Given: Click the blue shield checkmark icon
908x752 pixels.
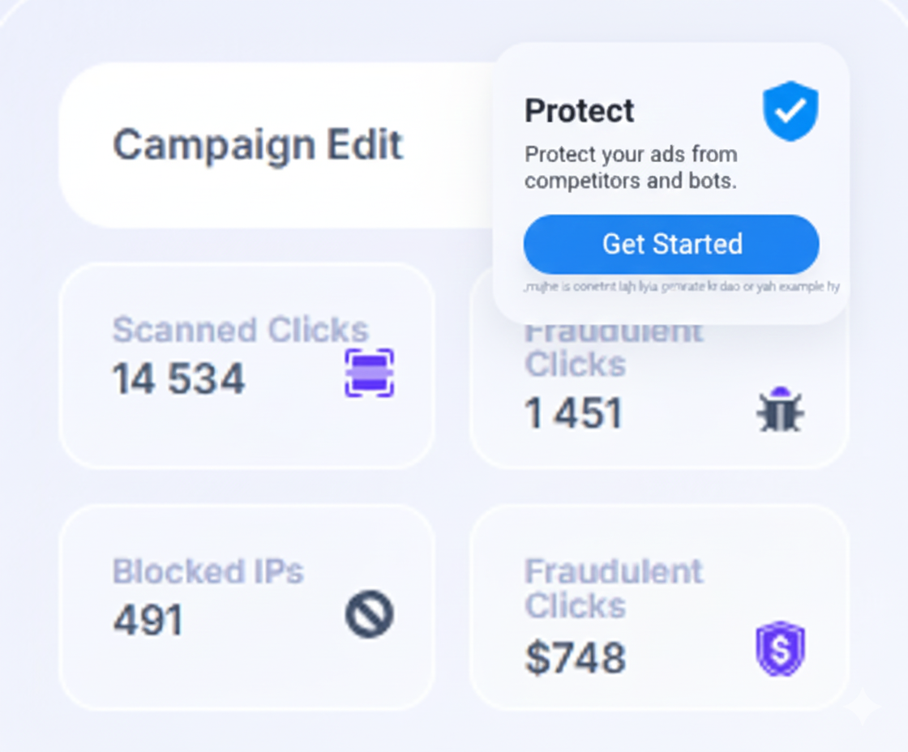Looking at the screenshot, I should pos(790,111).
